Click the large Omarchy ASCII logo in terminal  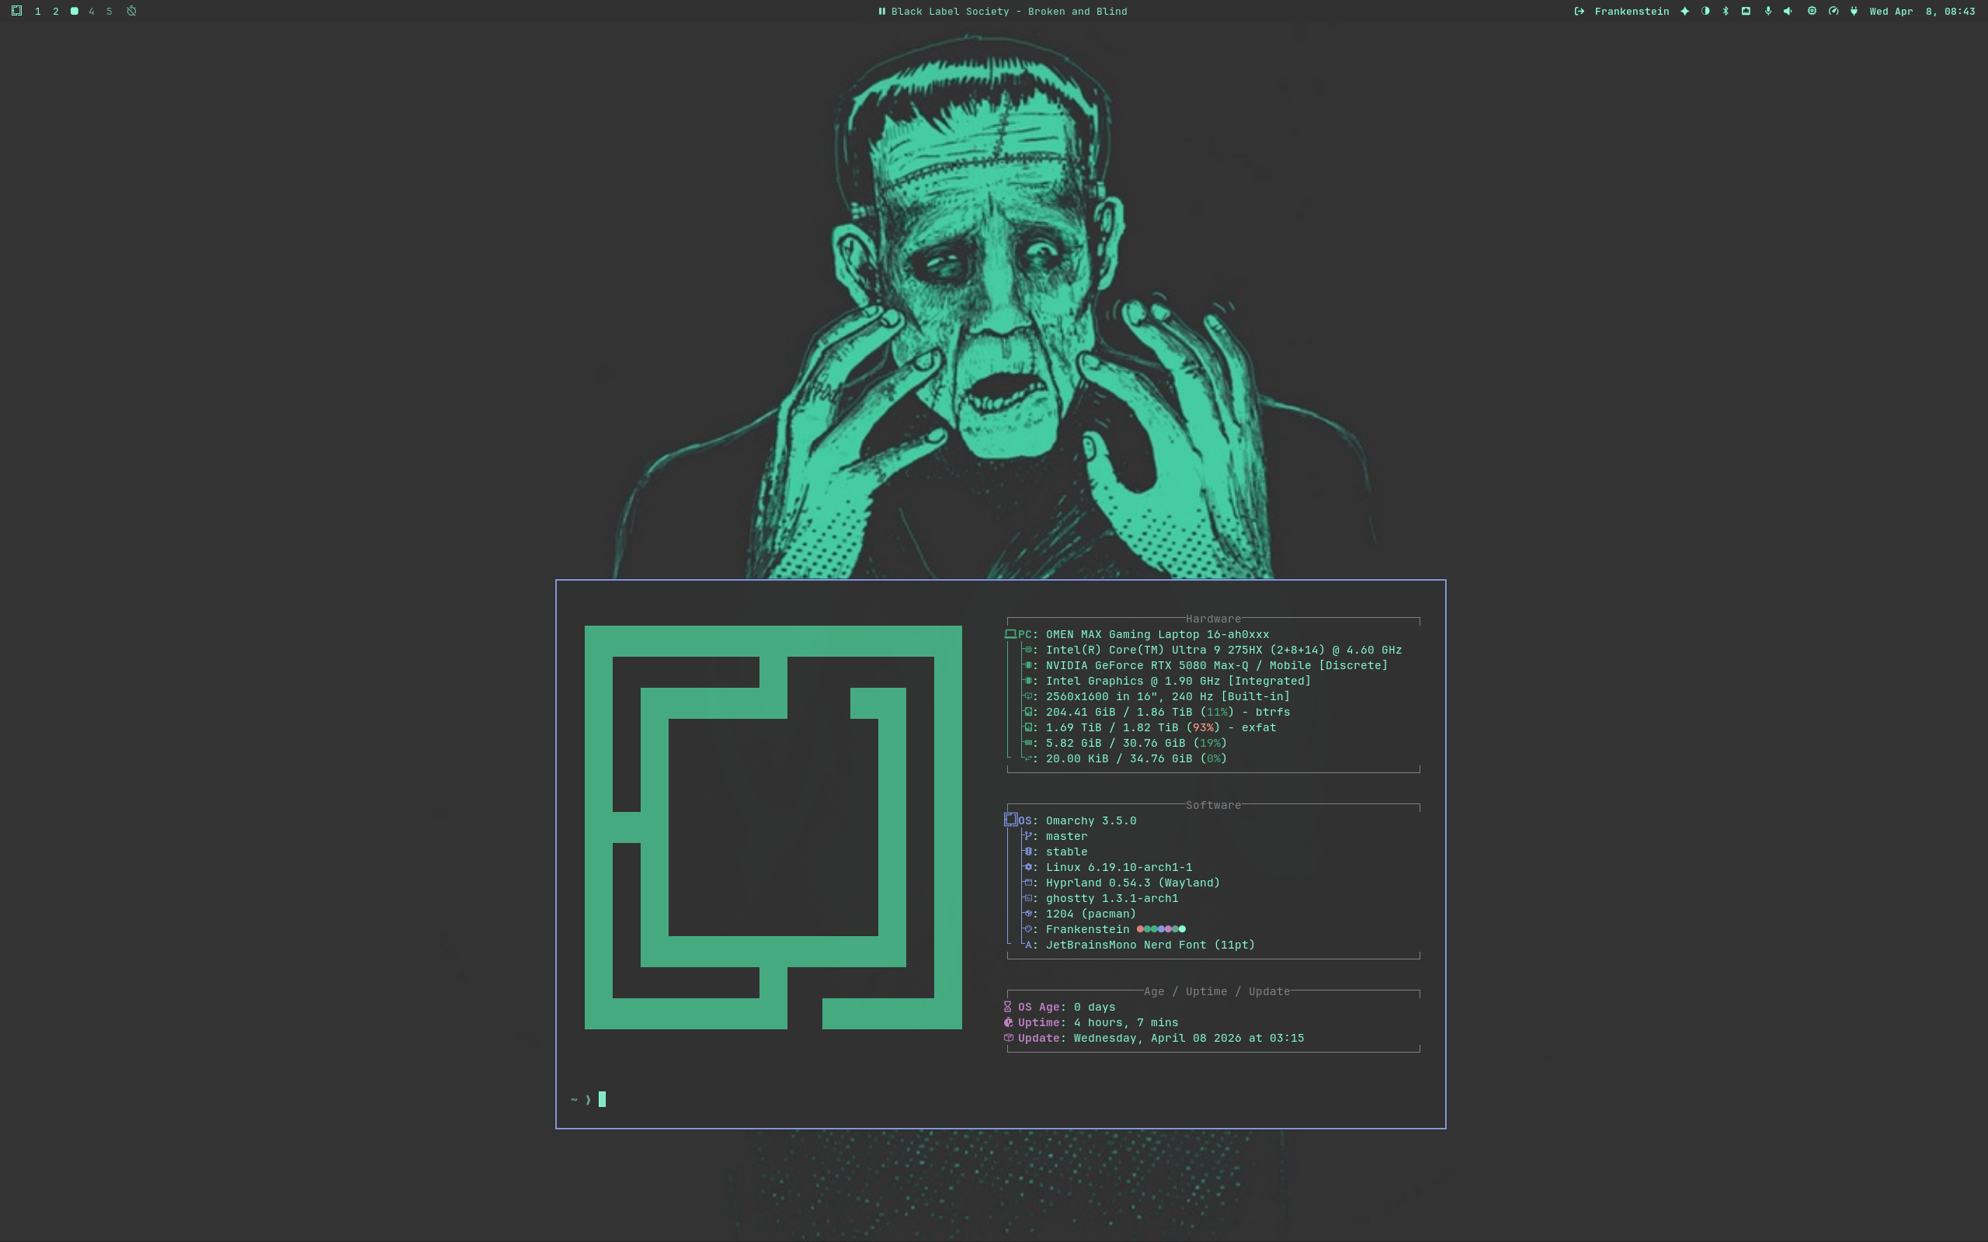pos(773,827)
